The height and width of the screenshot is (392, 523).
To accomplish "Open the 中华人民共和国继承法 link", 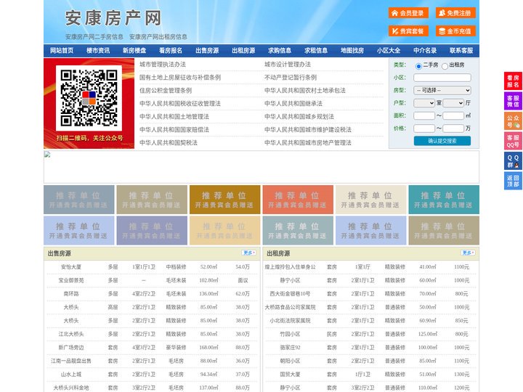I will [x=293, y=103].
